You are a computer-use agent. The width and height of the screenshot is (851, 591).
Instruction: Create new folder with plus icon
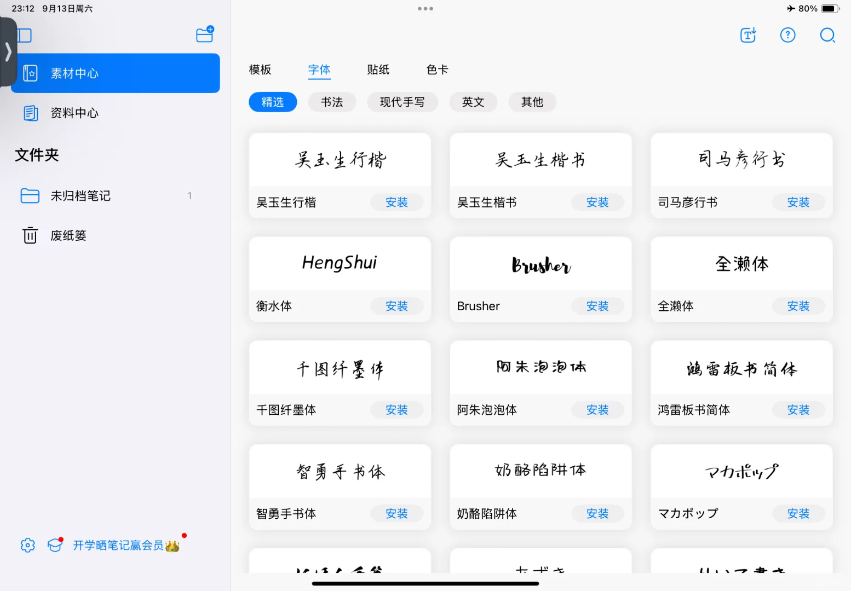[x=205, y=34]
